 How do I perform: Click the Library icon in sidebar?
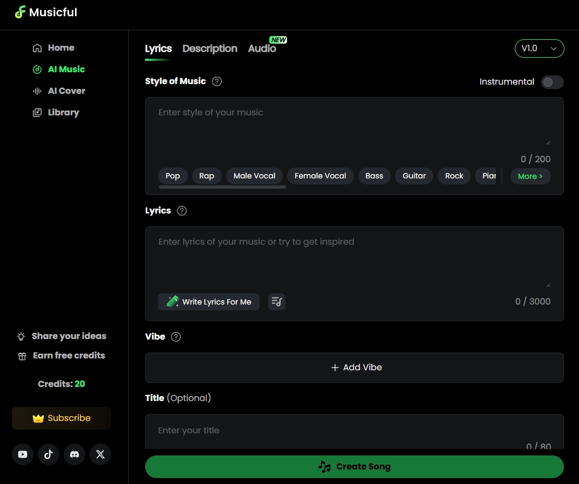click(x=37, y=113)
